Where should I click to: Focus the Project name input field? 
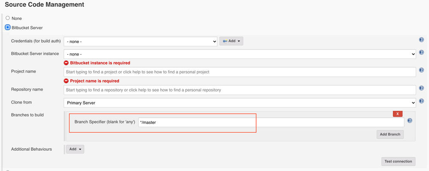240,72
